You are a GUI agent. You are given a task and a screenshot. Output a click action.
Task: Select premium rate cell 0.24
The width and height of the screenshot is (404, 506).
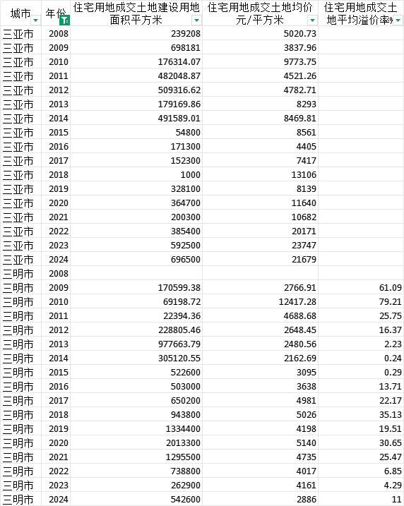(x=361, y=359)
